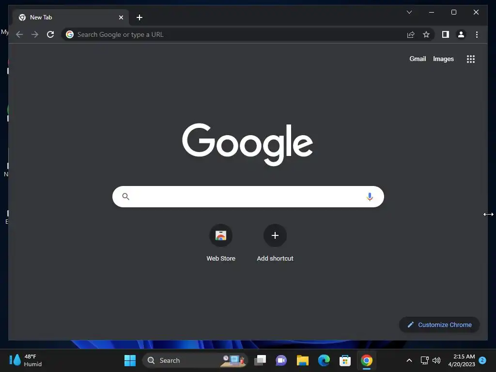Launch Microsoft Edge from taskbar
496x372 pixels.
[324, 360]
